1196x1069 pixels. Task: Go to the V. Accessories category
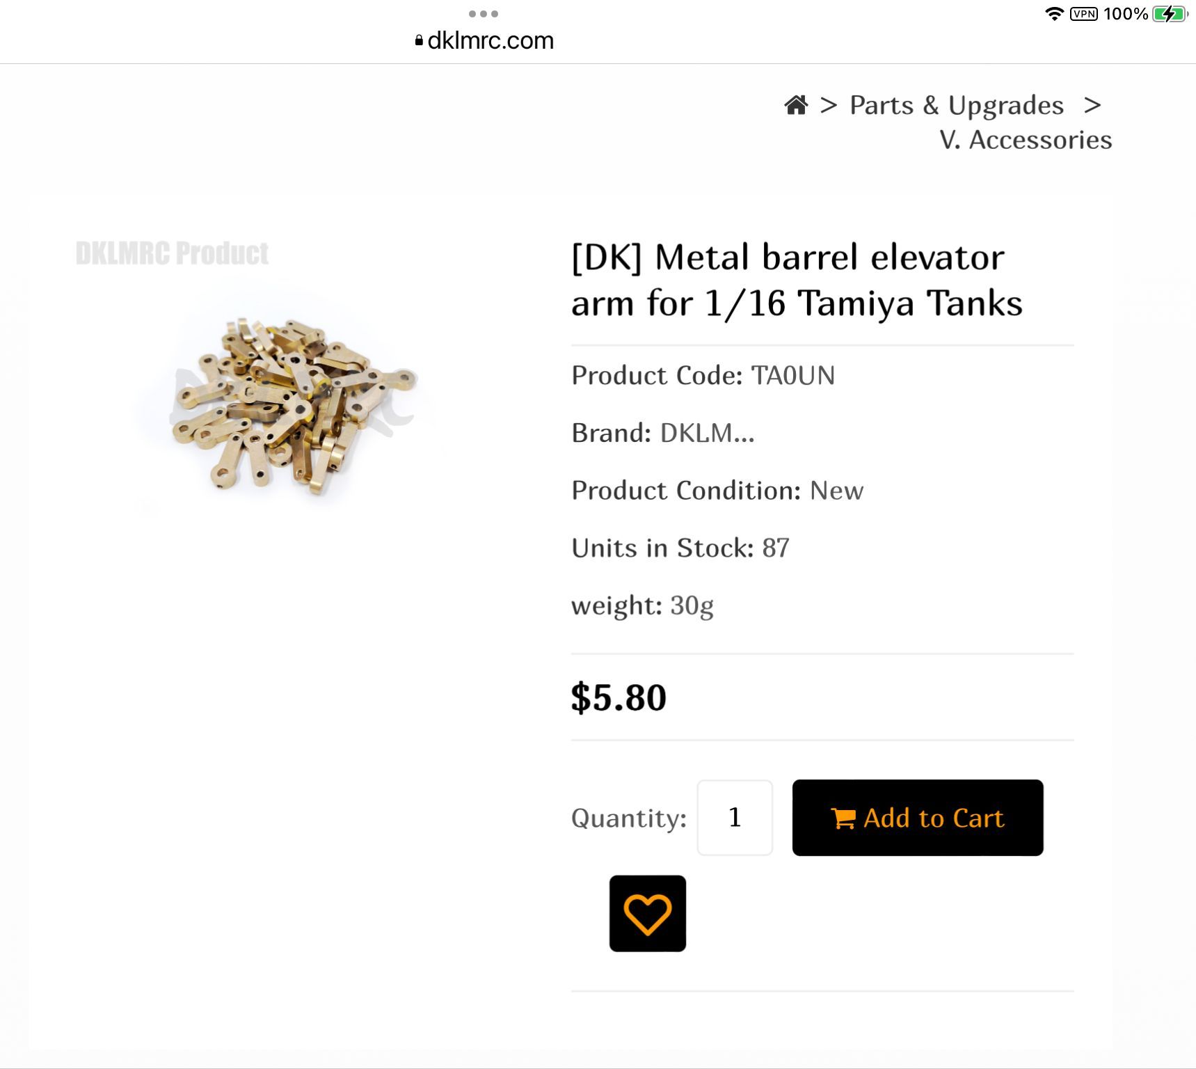[x=1026, y=140]
